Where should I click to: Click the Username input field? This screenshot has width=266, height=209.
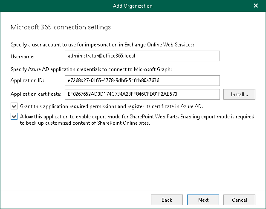coord(143,56)
